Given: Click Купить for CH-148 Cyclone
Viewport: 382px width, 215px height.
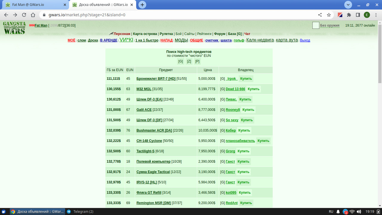Looking at the screenshot, I should (x=264, y=141).
